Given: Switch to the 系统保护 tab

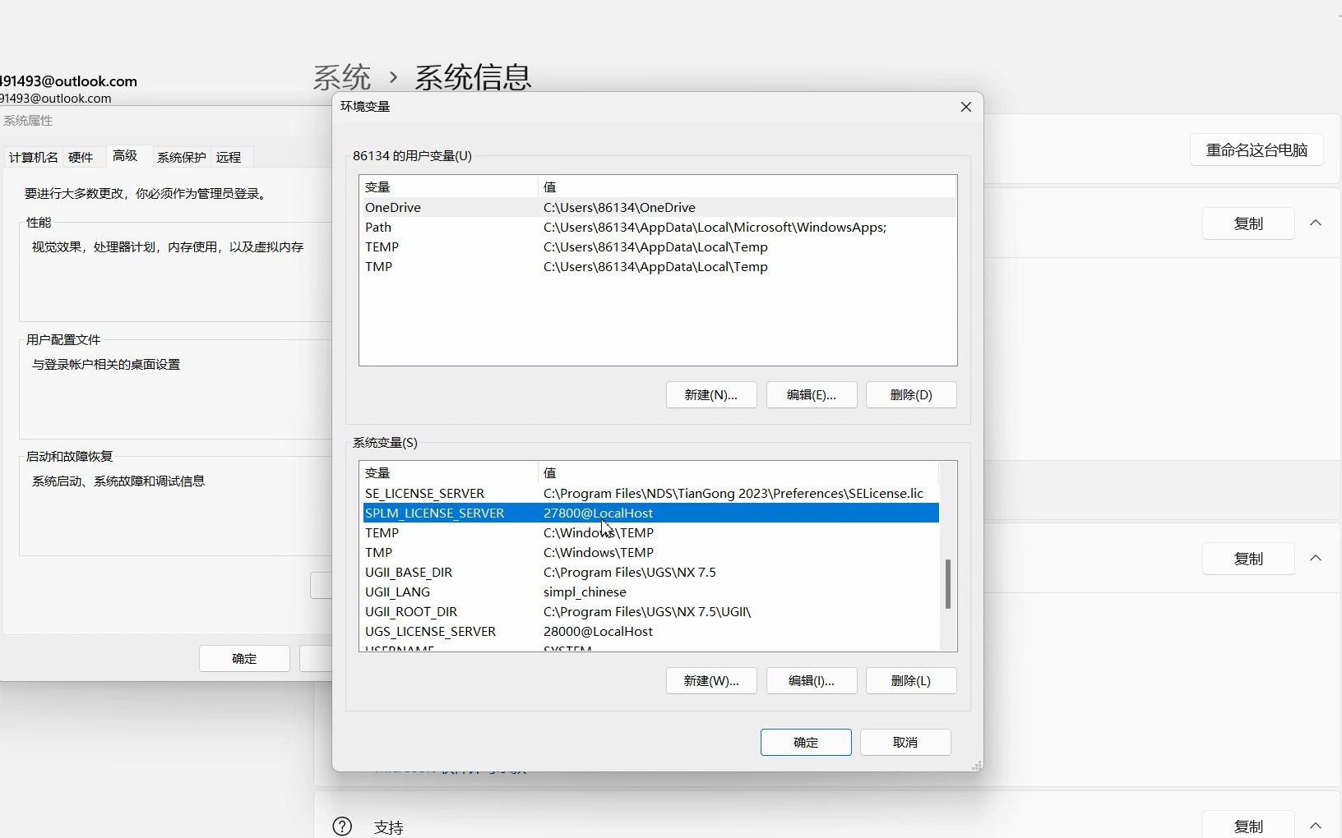Looking at the screenshot, I should pos(180,157).
